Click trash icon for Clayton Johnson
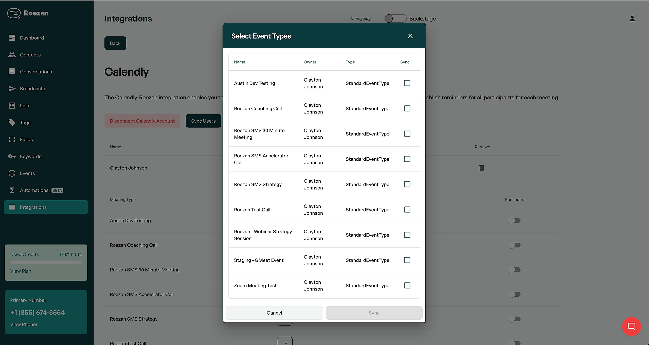The width and height of the screenshot is (649, 345). coord(481,168)
